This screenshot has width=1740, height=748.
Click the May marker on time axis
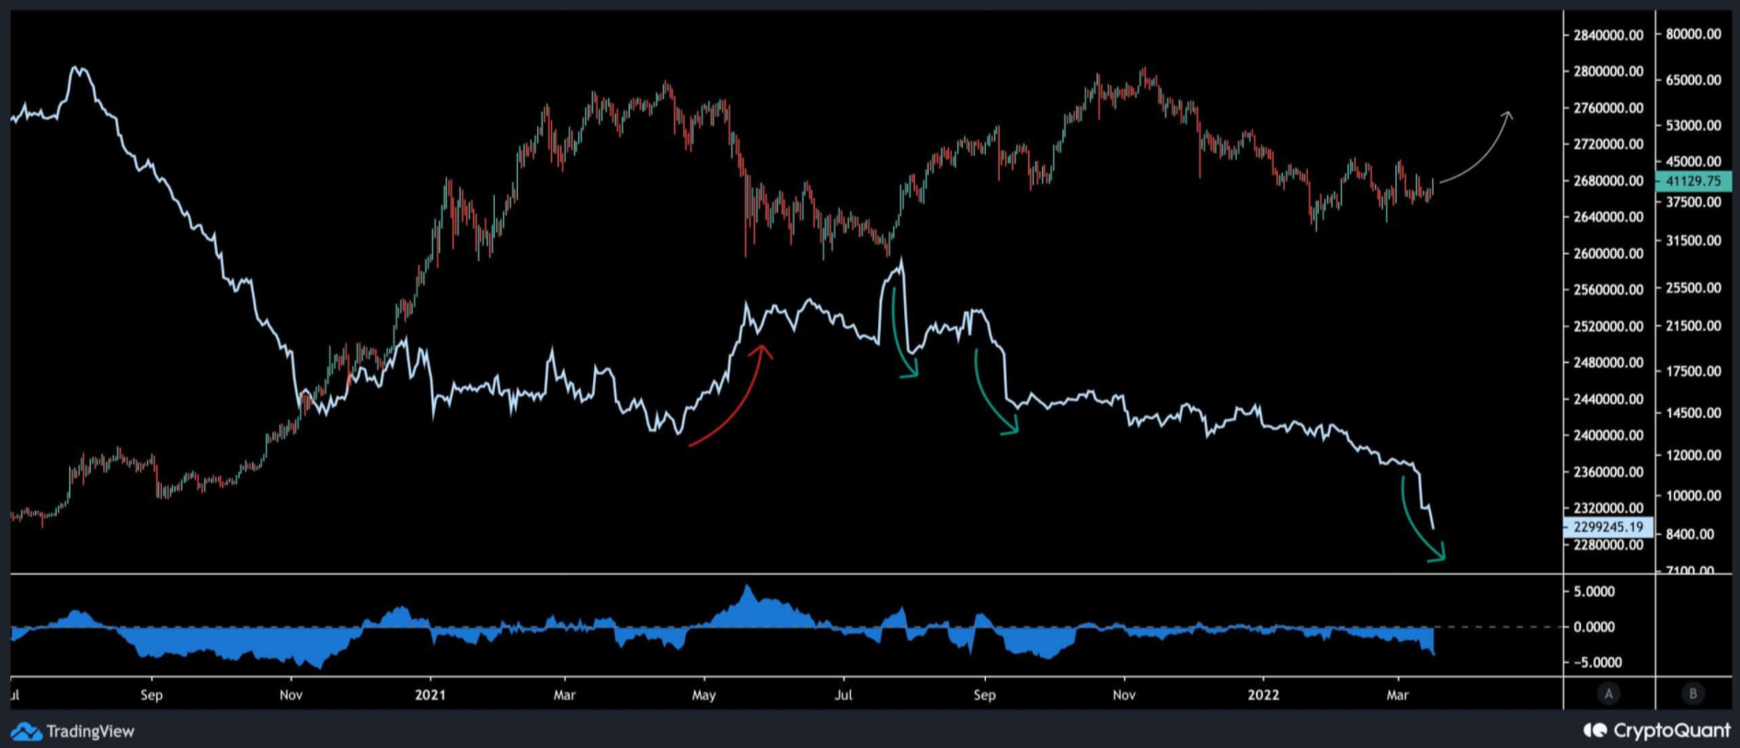pos(704,695)
